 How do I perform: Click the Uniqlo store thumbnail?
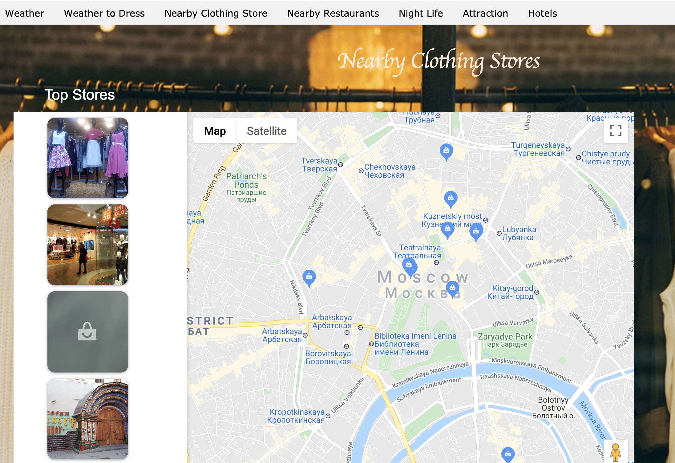tap(88, 245)
